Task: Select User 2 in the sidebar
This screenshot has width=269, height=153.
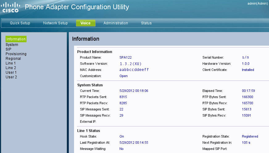Action: click(x=11, y=77)
